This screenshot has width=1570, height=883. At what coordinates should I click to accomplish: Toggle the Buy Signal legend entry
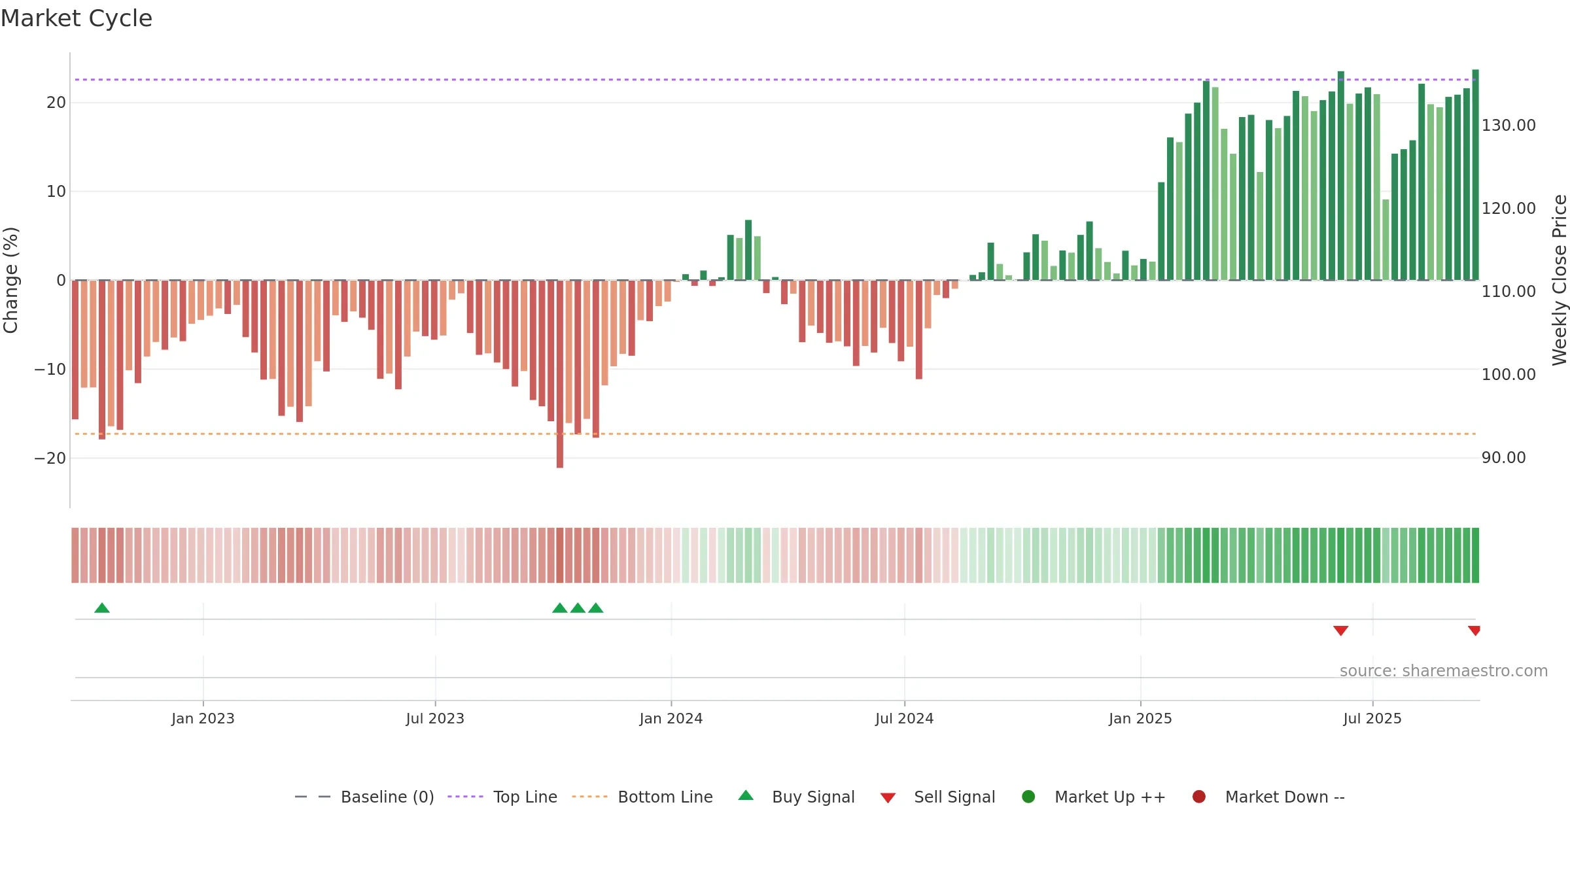795,797
